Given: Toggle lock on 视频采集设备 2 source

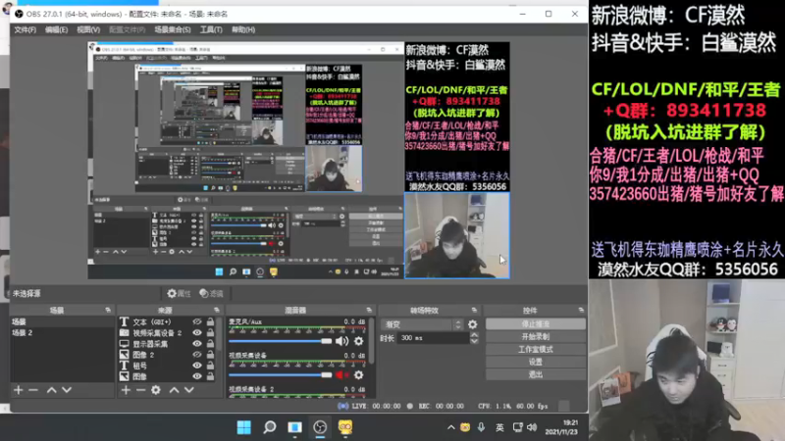Looking at the screenshot, I should (x=210, y=333).
